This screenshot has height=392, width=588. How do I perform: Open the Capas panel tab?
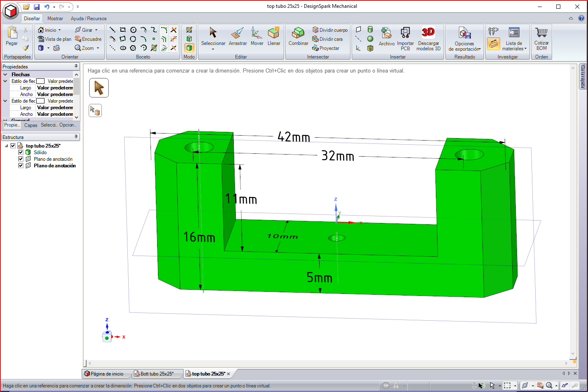[31, 125]
